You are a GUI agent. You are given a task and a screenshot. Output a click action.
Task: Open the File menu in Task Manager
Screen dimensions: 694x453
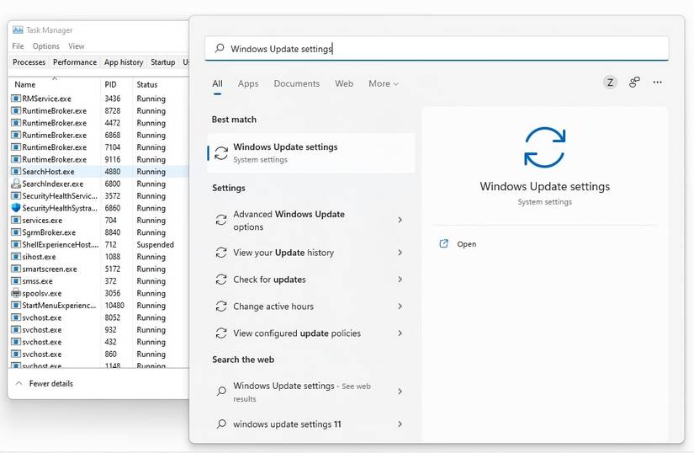[x=19, y=46]
